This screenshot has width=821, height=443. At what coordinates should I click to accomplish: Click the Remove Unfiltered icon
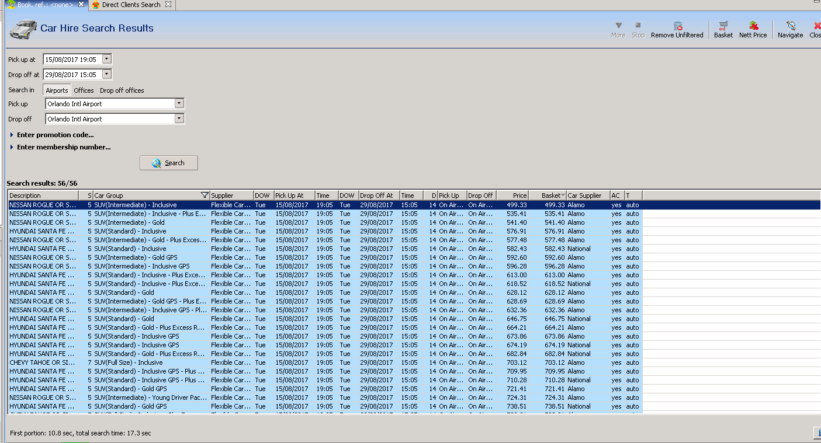[x=677, y=26]
